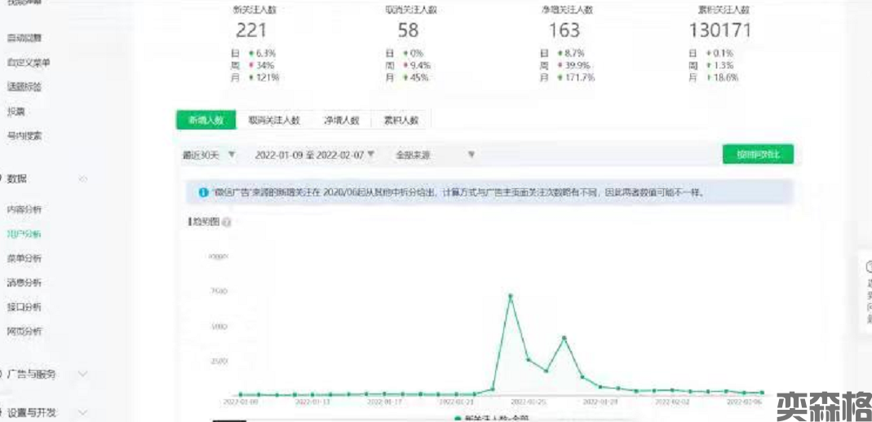Click the 设置与开发 gear icon
This screenshot has height=422, width=872.
pos(2,412)
